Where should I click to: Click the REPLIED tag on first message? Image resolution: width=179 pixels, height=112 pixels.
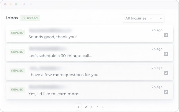17,33
